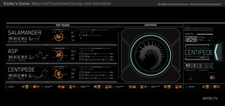Click the orange-circled node on Centipede's trend graph
Viewport: 225px width, 106px height.
tap(42, 76)
